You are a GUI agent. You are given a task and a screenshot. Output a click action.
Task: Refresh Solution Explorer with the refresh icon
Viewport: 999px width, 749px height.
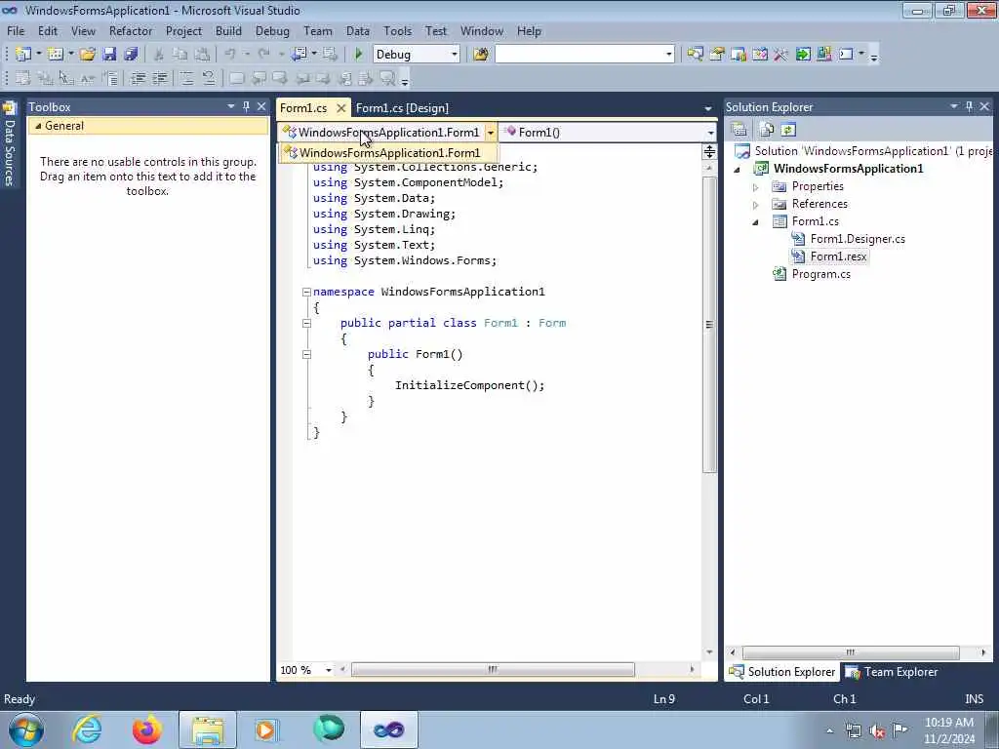tap(788, 130)
